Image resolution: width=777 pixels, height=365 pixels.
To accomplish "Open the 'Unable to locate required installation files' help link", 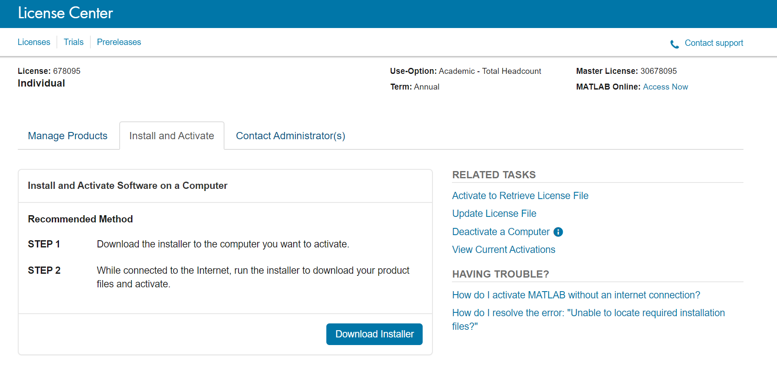I will [589, 320].
